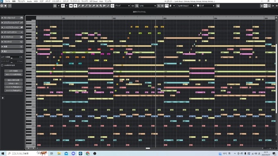The image size is (278, 156).
Task: Open the MIDI menu
Action: click(x=36, y=1)
